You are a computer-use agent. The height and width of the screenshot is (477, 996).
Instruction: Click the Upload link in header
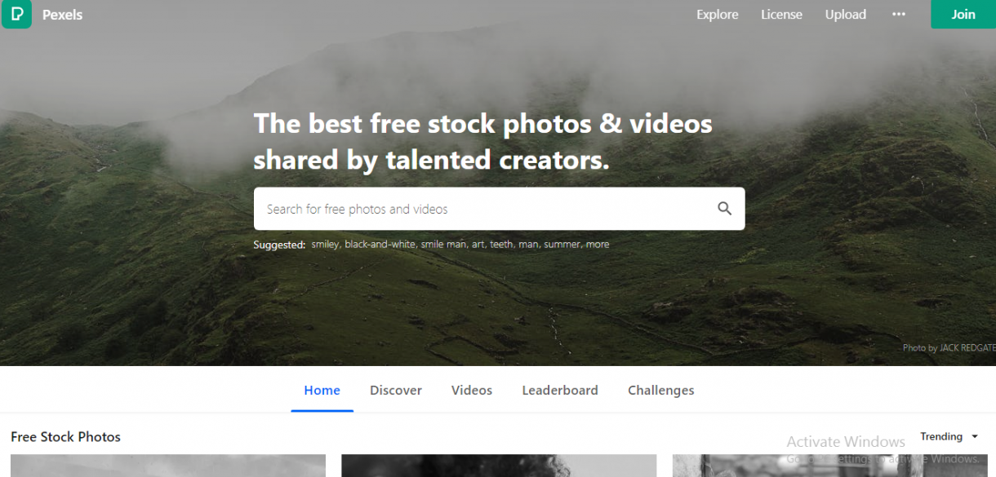(845, 15)
